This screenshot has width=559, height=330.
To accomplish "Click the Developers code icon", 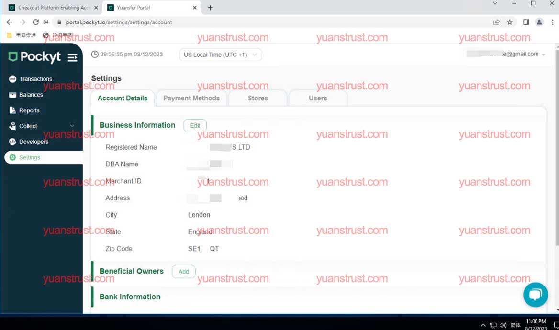I will pos(12,142).
